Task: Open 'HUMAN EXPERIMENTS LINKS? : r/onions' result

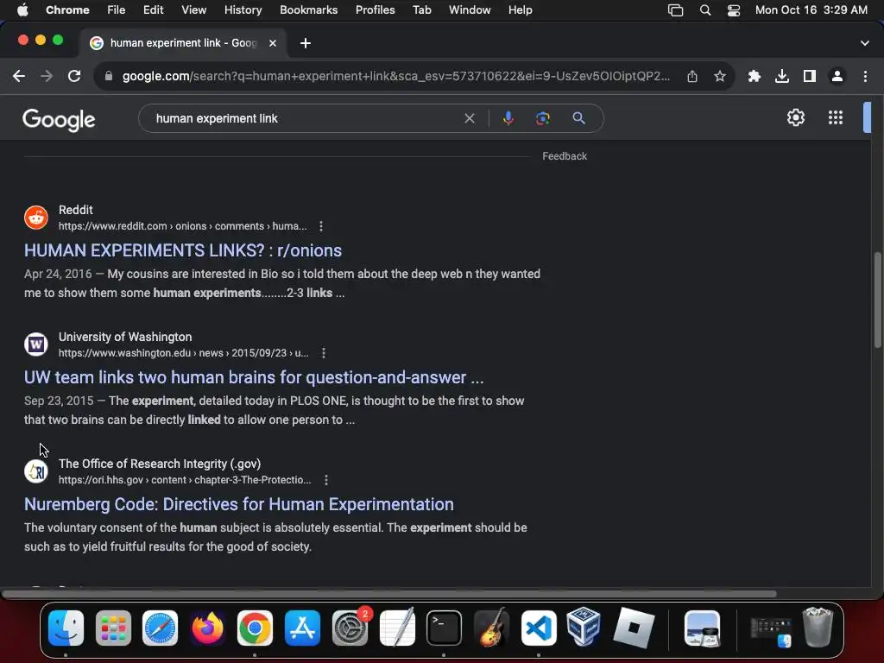Action: point(183,250)
